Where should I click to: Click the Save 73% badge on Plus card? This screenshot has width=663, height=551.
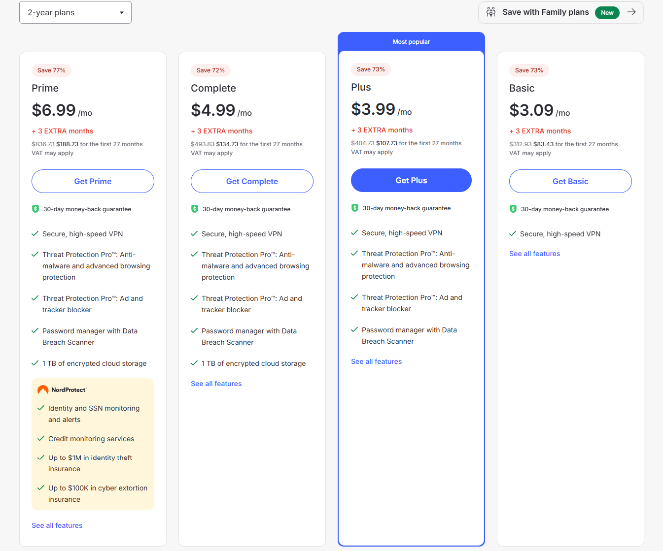371,69
